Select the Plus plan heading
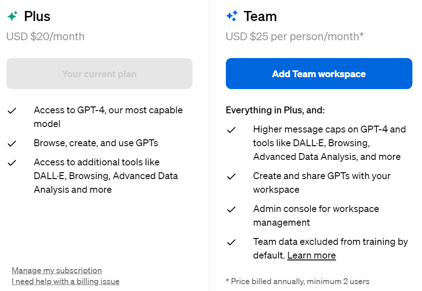The image size is (422, 291). click(x=37, y=16)
